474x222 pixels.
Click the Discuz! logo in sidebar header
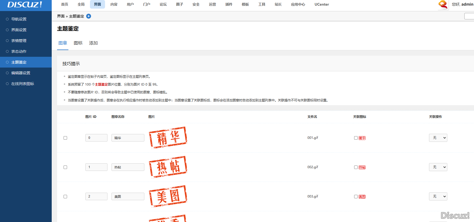25,5
